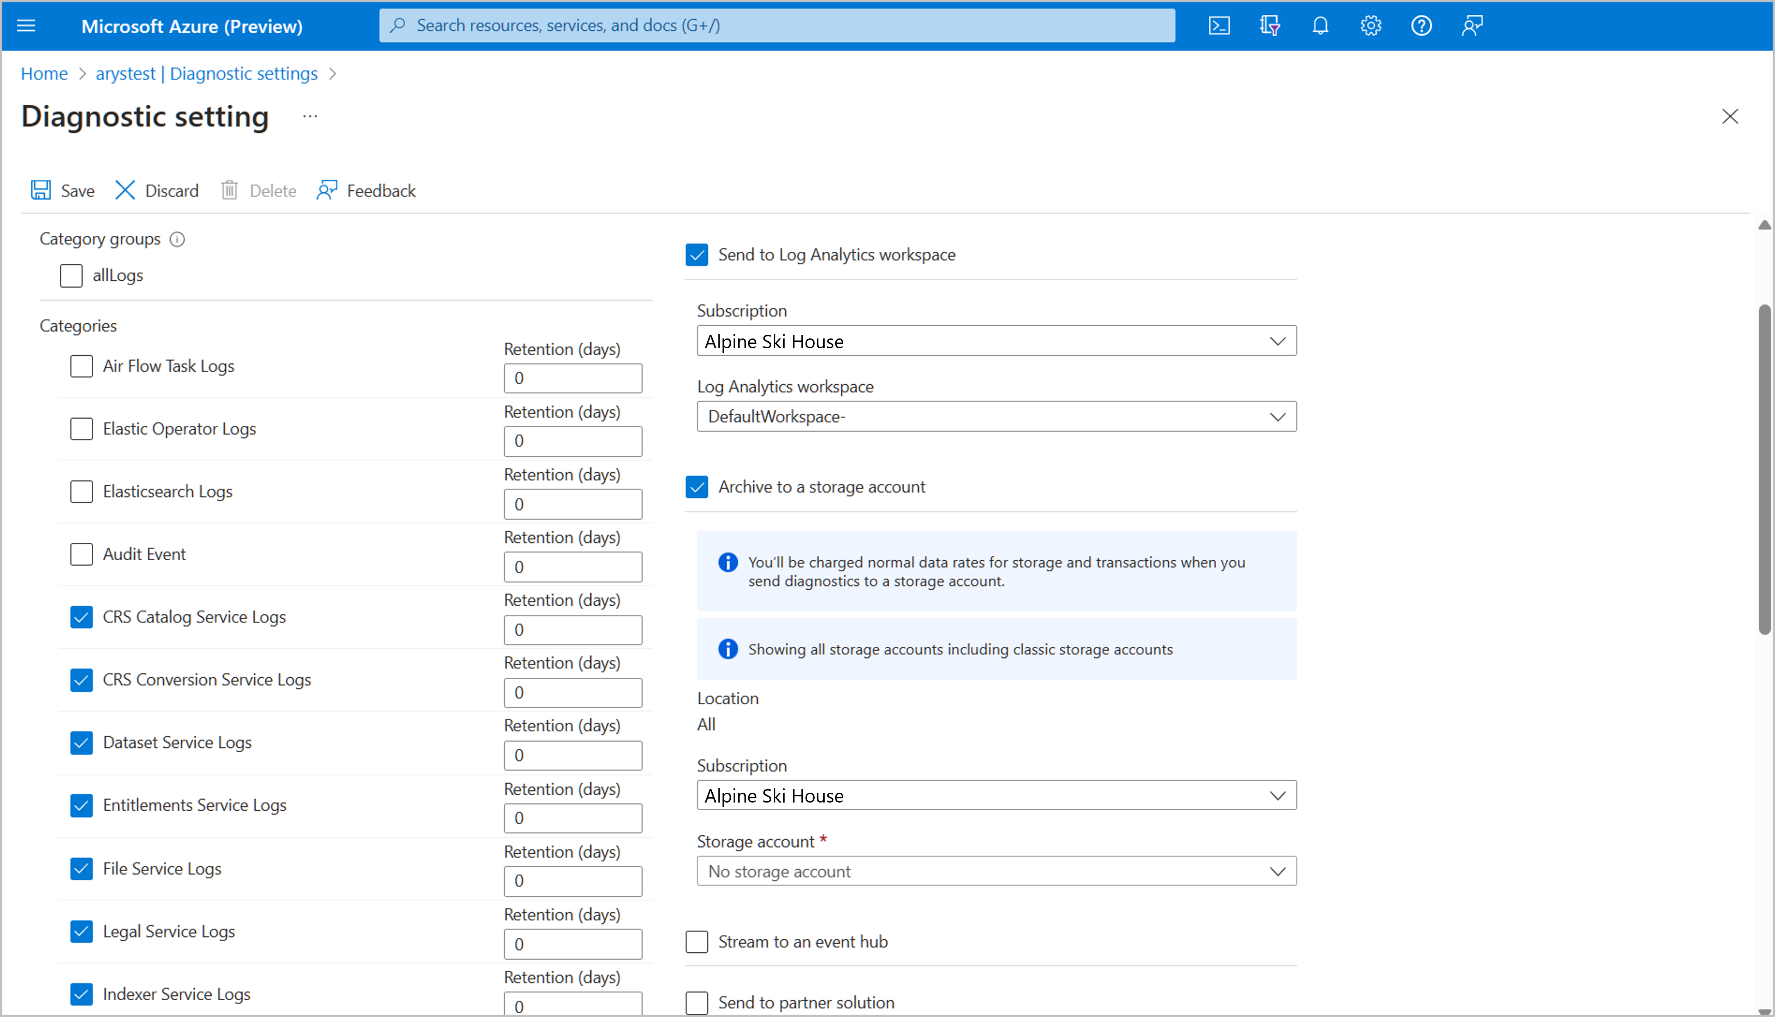Navigate to Home via breadcrumb
Viewport: 1775px width, 1017px height.
click(x=44, y=73)
